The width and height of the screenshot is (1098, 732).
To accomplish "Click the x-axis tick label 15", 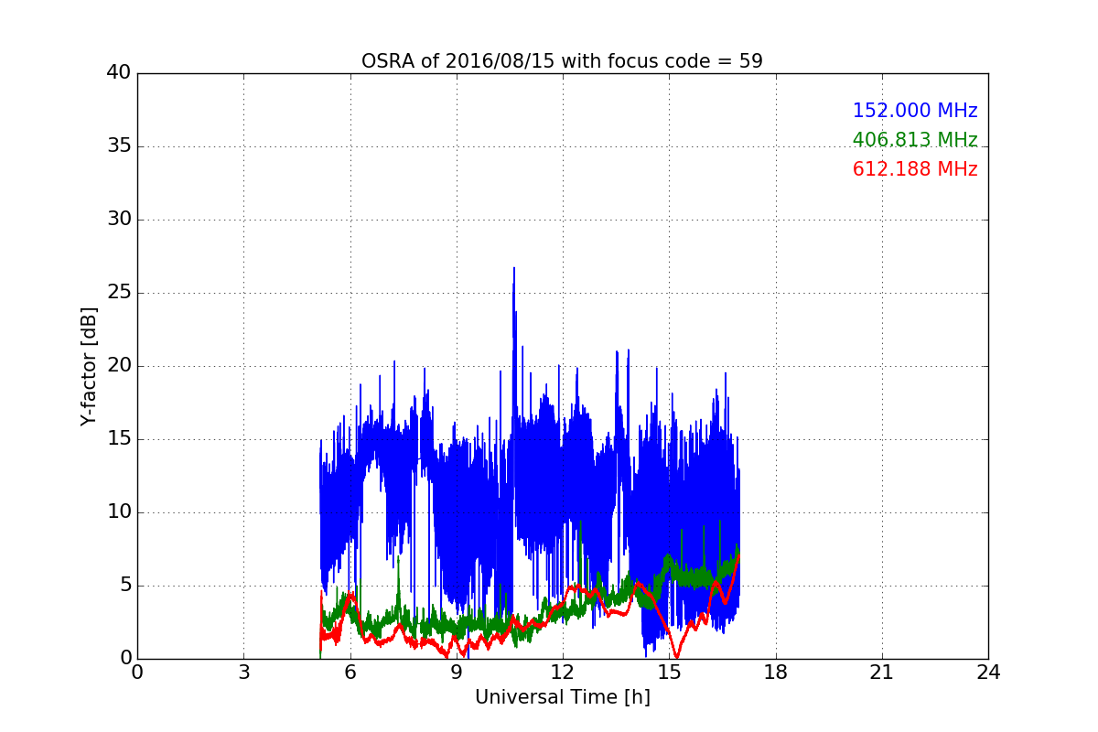I will pos(669,672).
